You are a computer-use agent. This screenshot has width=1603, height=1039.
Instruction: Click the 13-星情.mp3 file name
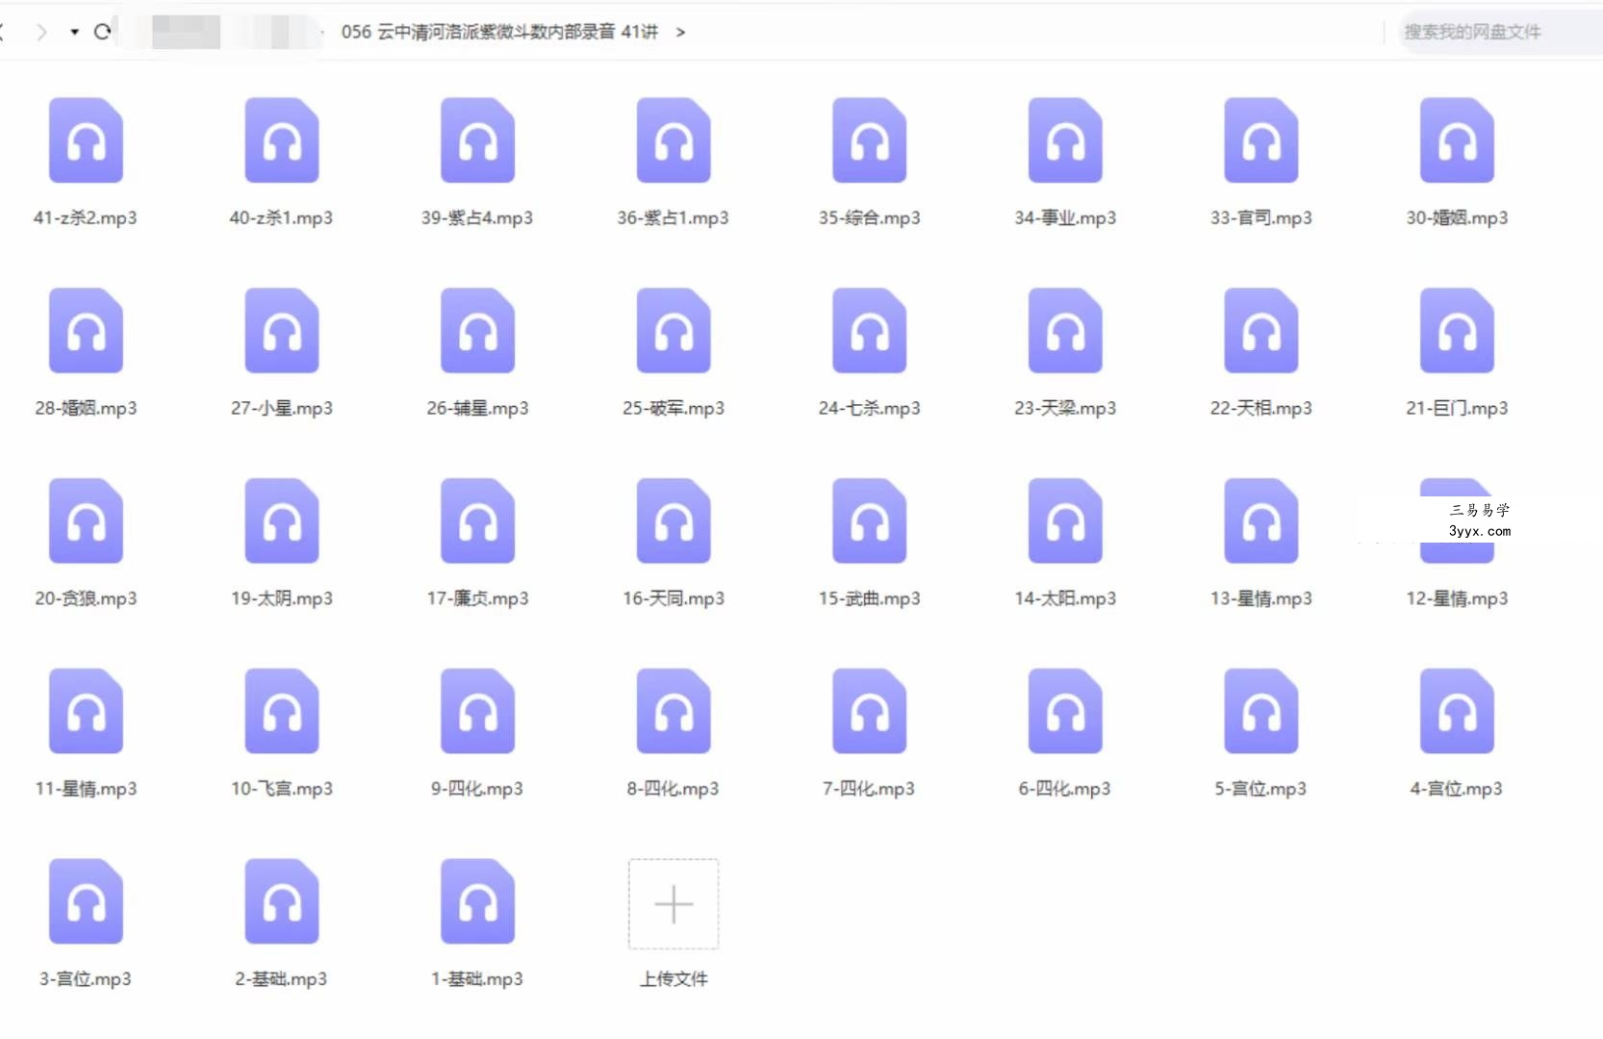[1261, 598]
